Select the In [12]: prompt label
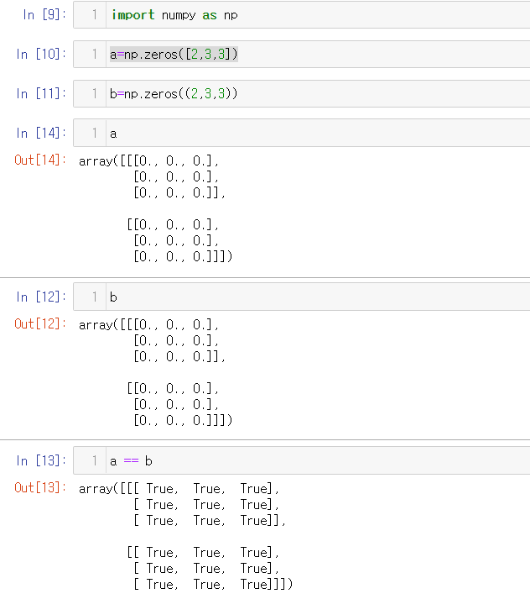The height and width of the screenshot is (599, 530). tap(41, 297)
